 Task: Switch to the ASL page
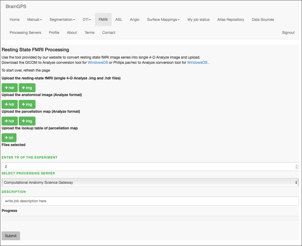pyautogui.click(x=119, y=19)
